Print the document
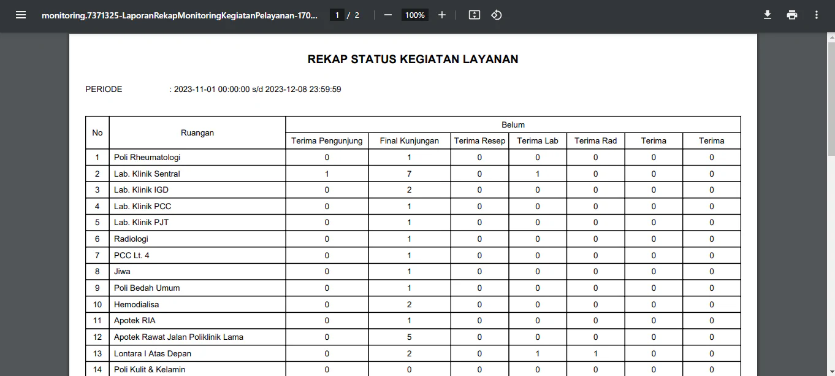 click(x=792, y=15)
